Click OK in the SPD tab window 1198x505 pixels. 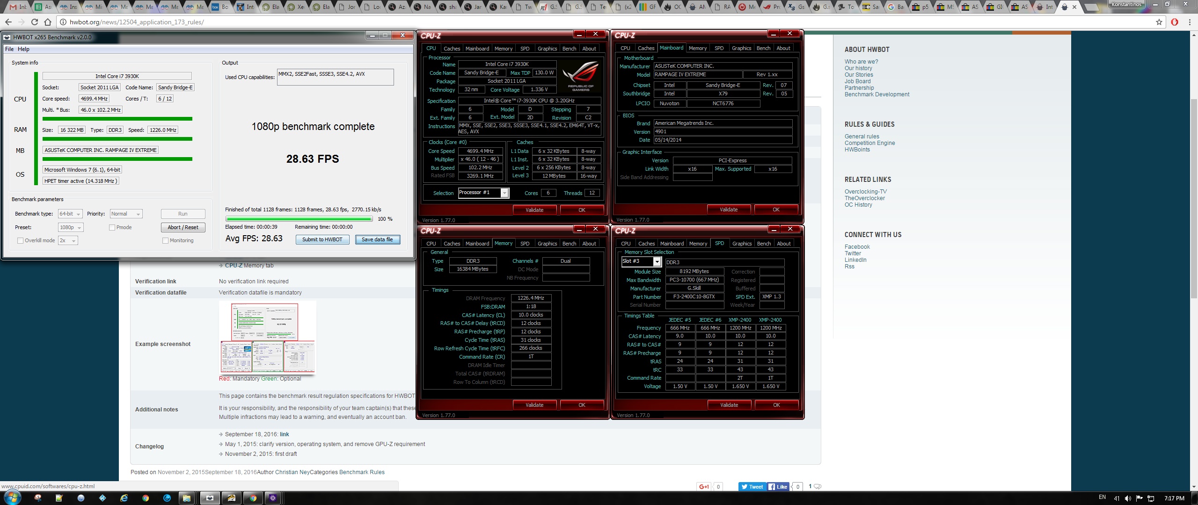pos(776,405)
